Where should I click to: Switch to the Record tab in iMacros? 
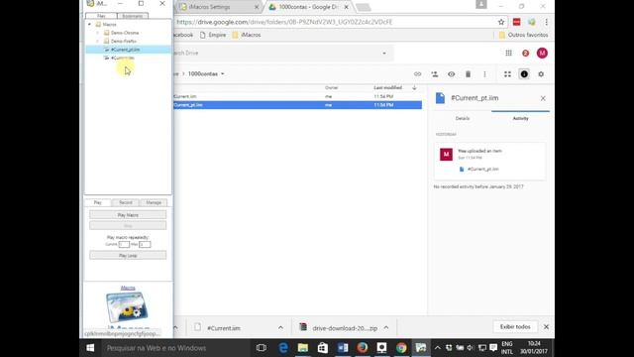point(126,202)
